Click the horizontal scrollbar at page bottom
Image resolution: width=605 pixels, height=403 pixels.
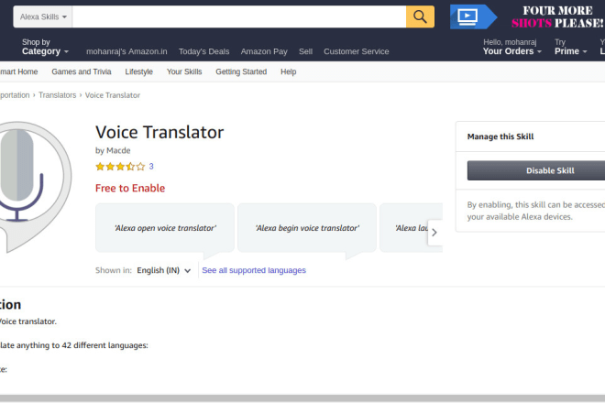coord(302,398)
